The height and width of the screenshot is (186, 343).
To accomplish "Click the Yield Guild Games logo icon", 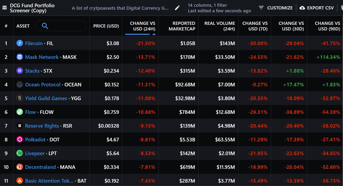I will (20, 98).
